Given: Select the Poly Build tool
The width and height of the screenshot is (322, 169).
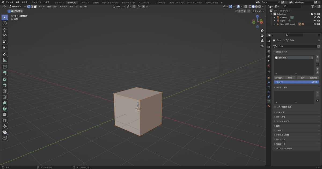Looking at the screenshot, I should 5,103.
